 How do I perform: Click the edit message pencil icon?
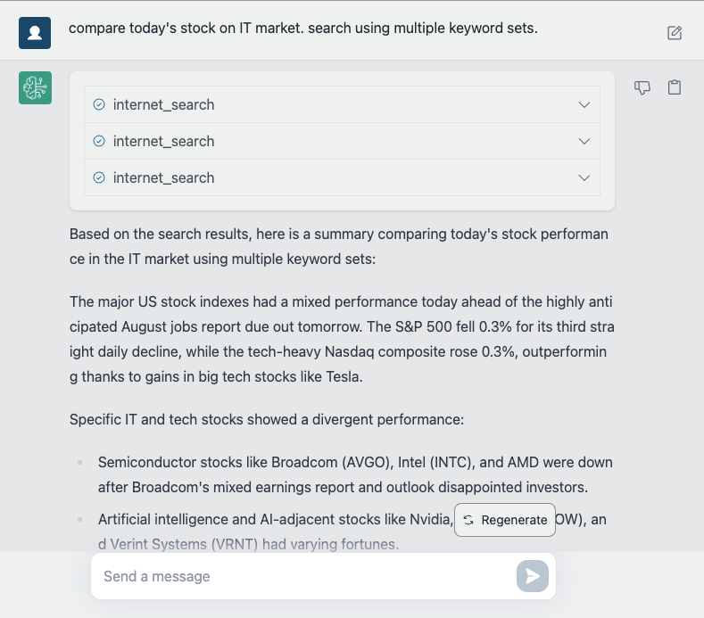tap(675, 33)
